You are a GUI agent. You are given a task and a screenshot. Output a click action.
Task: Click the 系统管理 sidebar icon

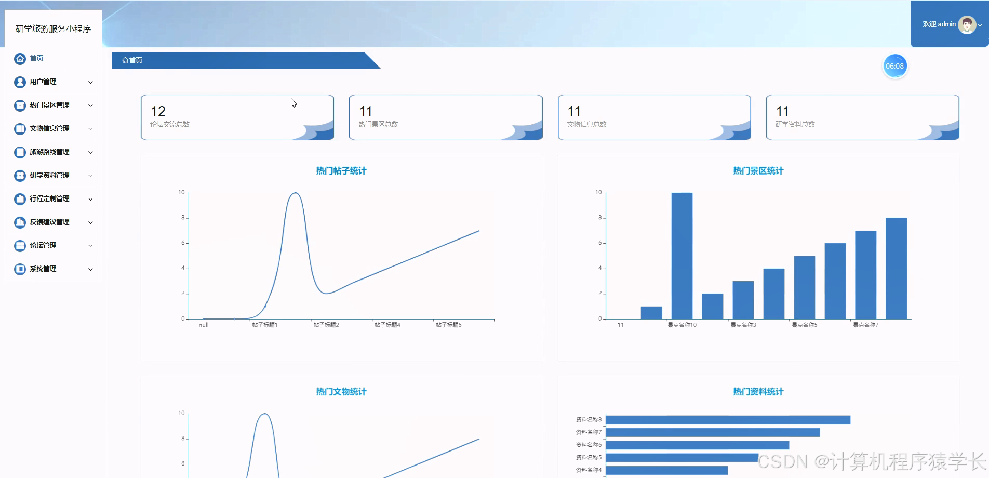tap(20, 269)
